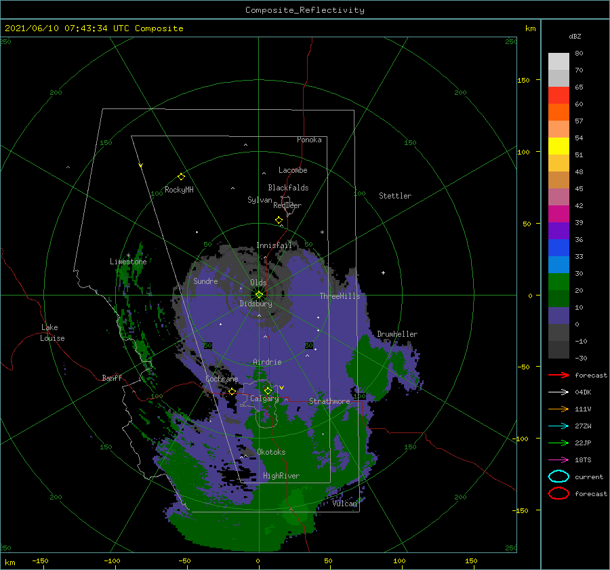
Task: Click the dBZ legend heading
Action: click(575, 36)
